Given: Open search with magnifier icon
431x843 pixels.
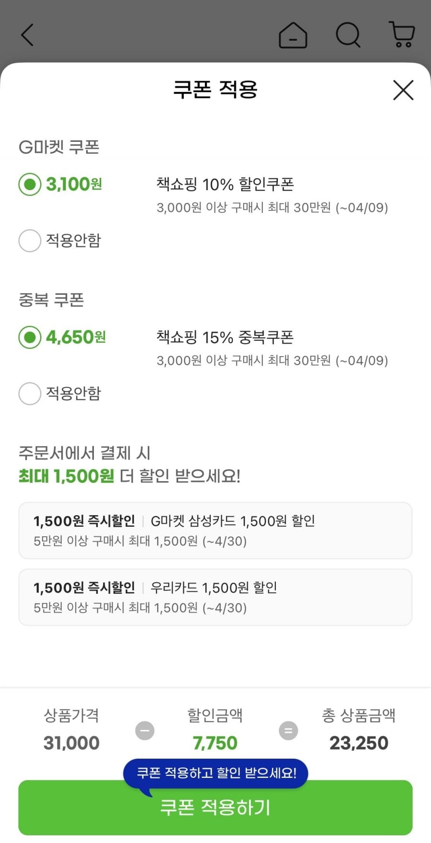Looking at the screenshot, I should pyautogui.click(x=348, y=35).
